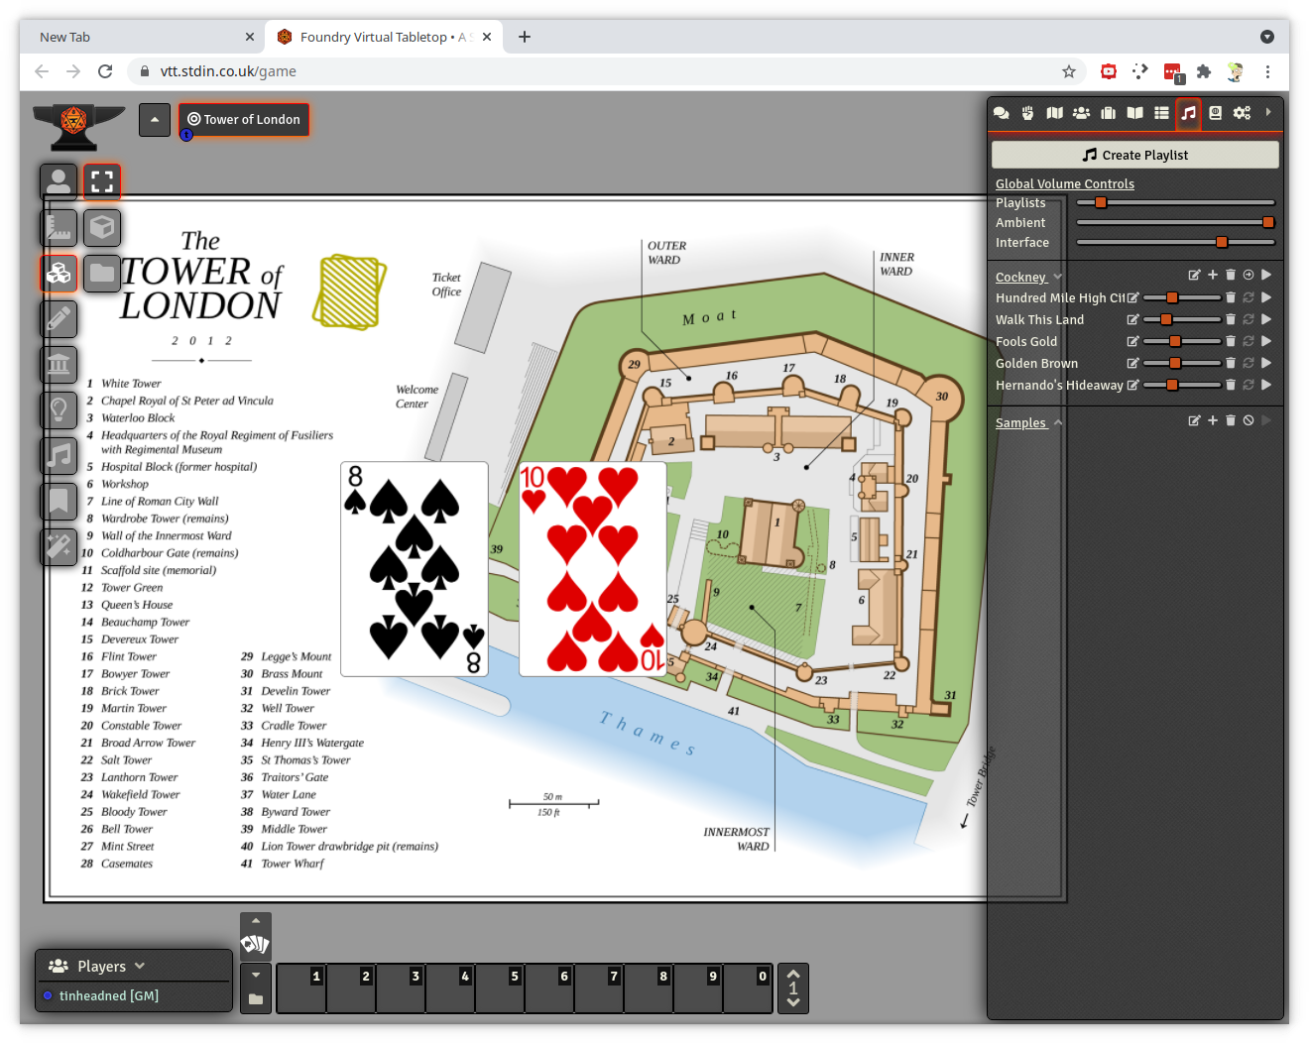
Task: Select the Journal Notes bookmark control
Action: 59,501
